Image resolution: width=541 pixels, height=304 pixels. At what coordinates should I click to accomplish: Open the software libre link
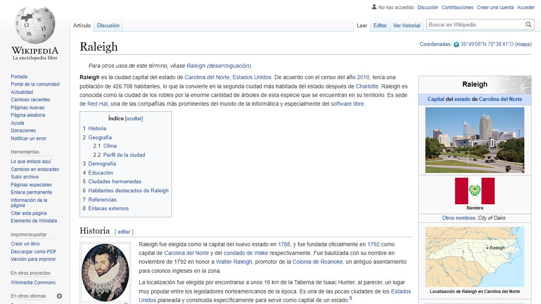coord(348,104)
